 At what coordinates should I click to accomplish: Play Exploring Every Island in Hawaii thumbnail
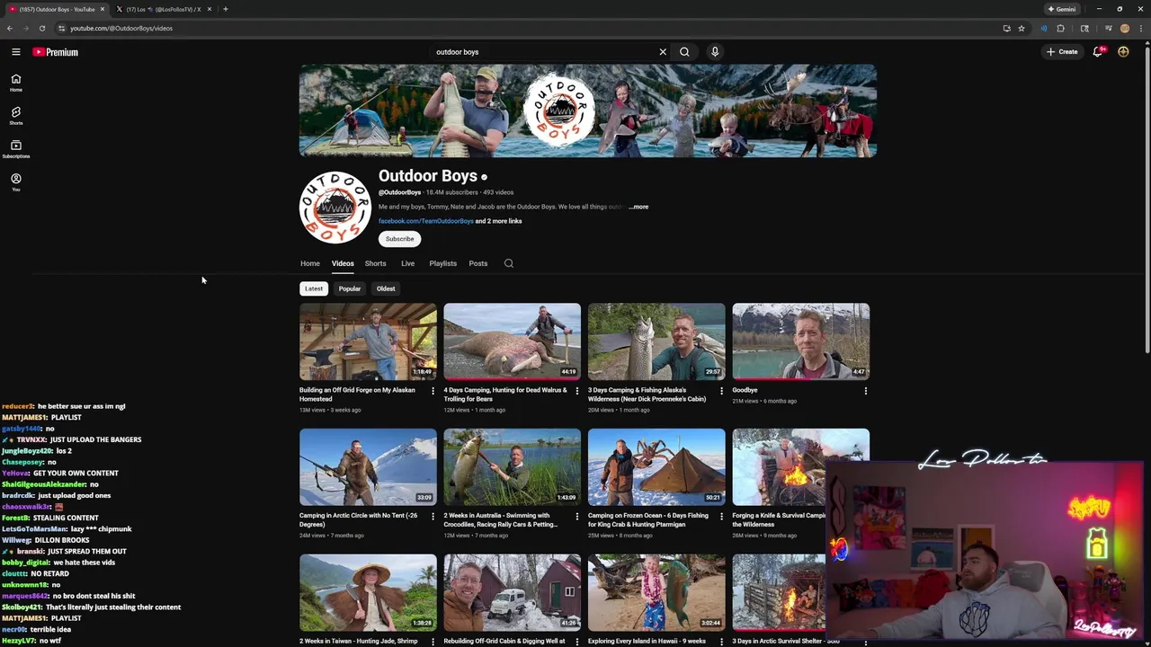656,593
